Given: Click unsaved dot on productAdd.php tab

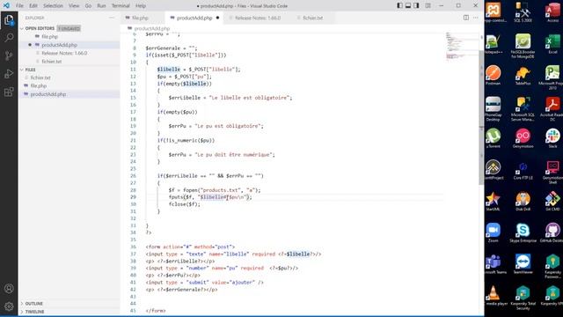Looking at the screenshot, I should 217,18.
